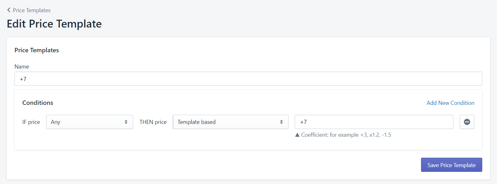This screenshot has width=497, height=184.
Task: Click the 'THEN price' label
Action: point(153,122)
